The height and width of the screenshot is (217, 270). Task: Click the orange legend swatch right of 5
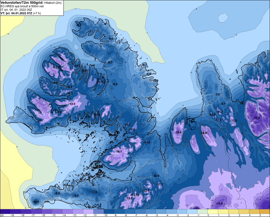[x=265, y=211]
